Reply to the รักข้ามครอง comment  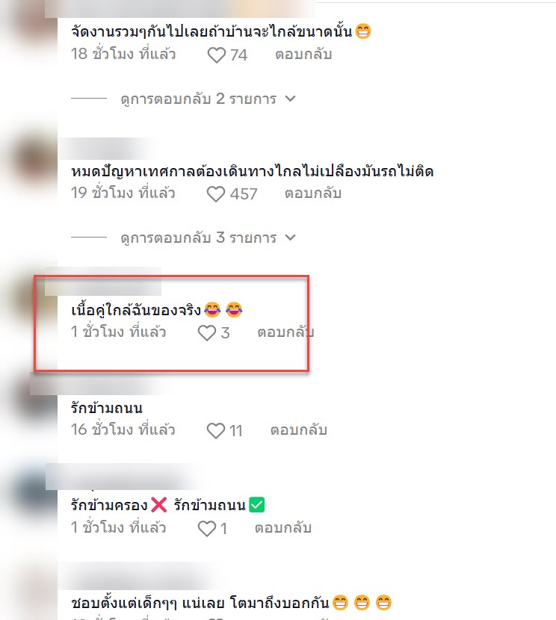pyautogui.click(x=283, y=528)
